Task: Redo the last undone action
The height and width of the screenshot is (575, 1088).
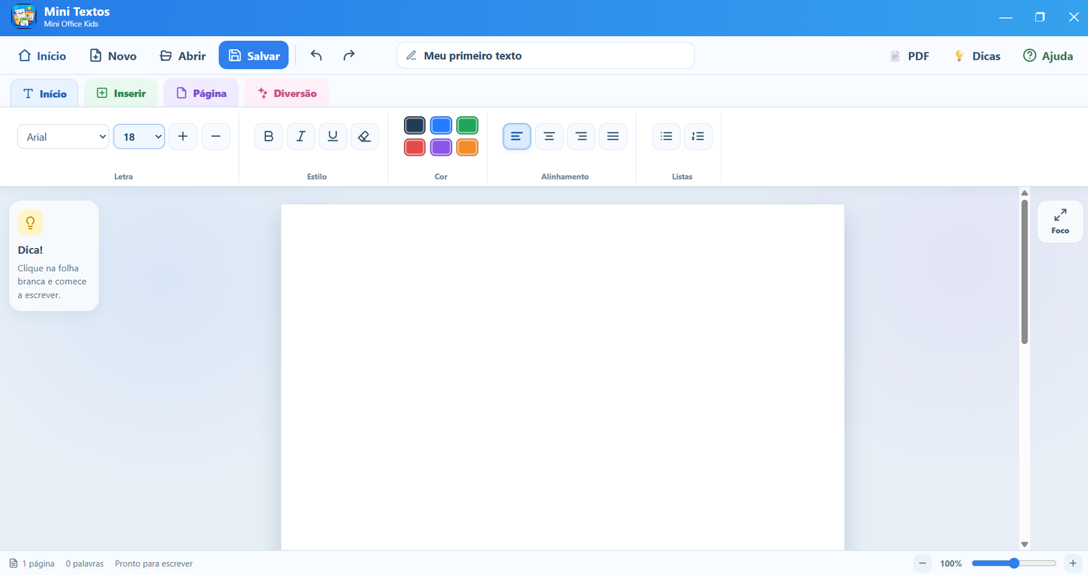Action: click(x=349, y=55)
